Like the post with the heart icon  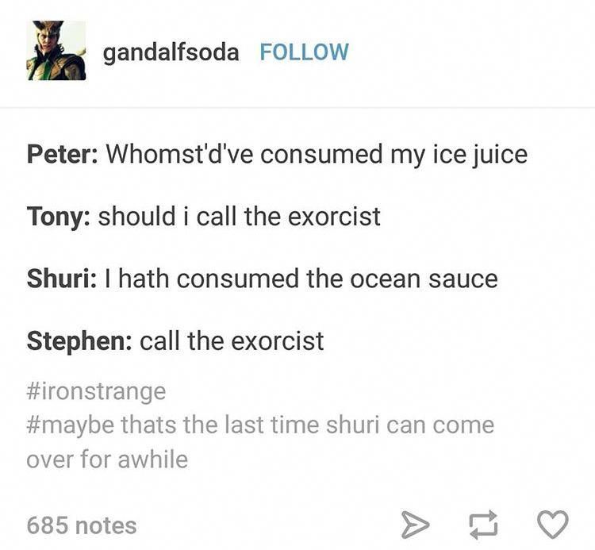pos(553,525)
